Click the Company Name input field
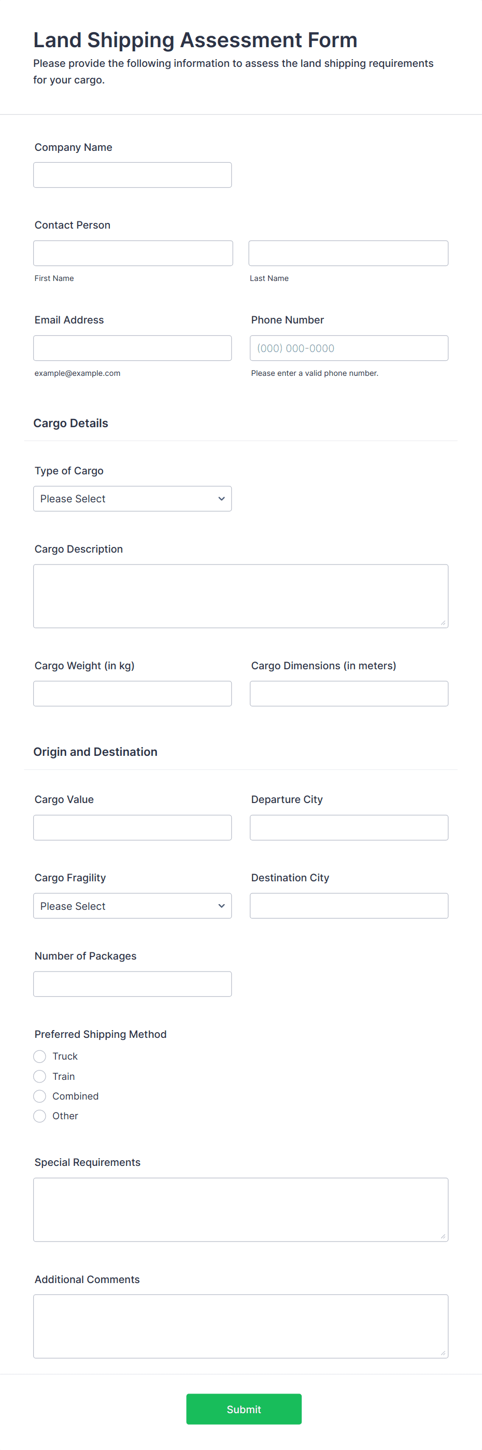Image resolution: width=482 pixels, height=1450 pixels. (x=132, y=175)
